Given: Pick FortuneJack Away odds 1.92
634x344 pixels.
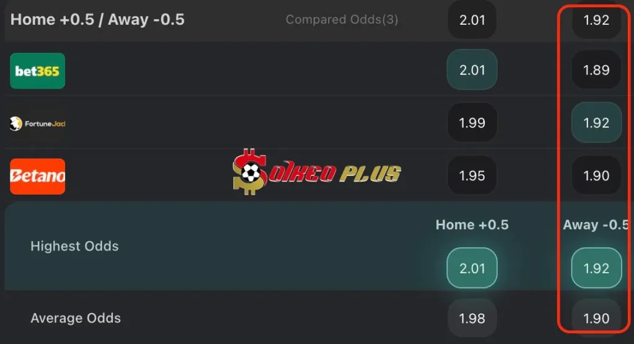Looking at the screenshot, I should pyautogui.click(x=596, y=123).
